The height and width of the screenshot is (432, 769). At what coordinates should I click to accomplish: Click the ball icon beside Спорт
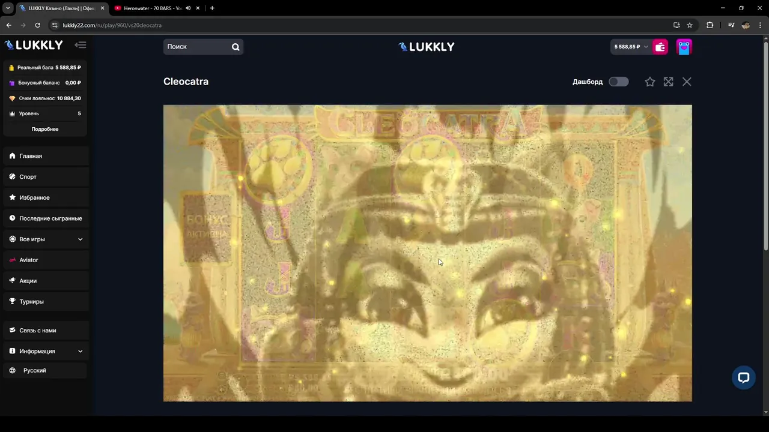pyautogui.click(x=13, y=177)
